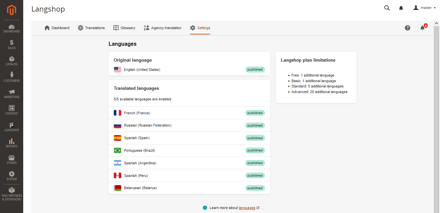The height and width of the screenshot is (213, 447).
Task: Click the Russian flag icon
Action: point(117,126)
